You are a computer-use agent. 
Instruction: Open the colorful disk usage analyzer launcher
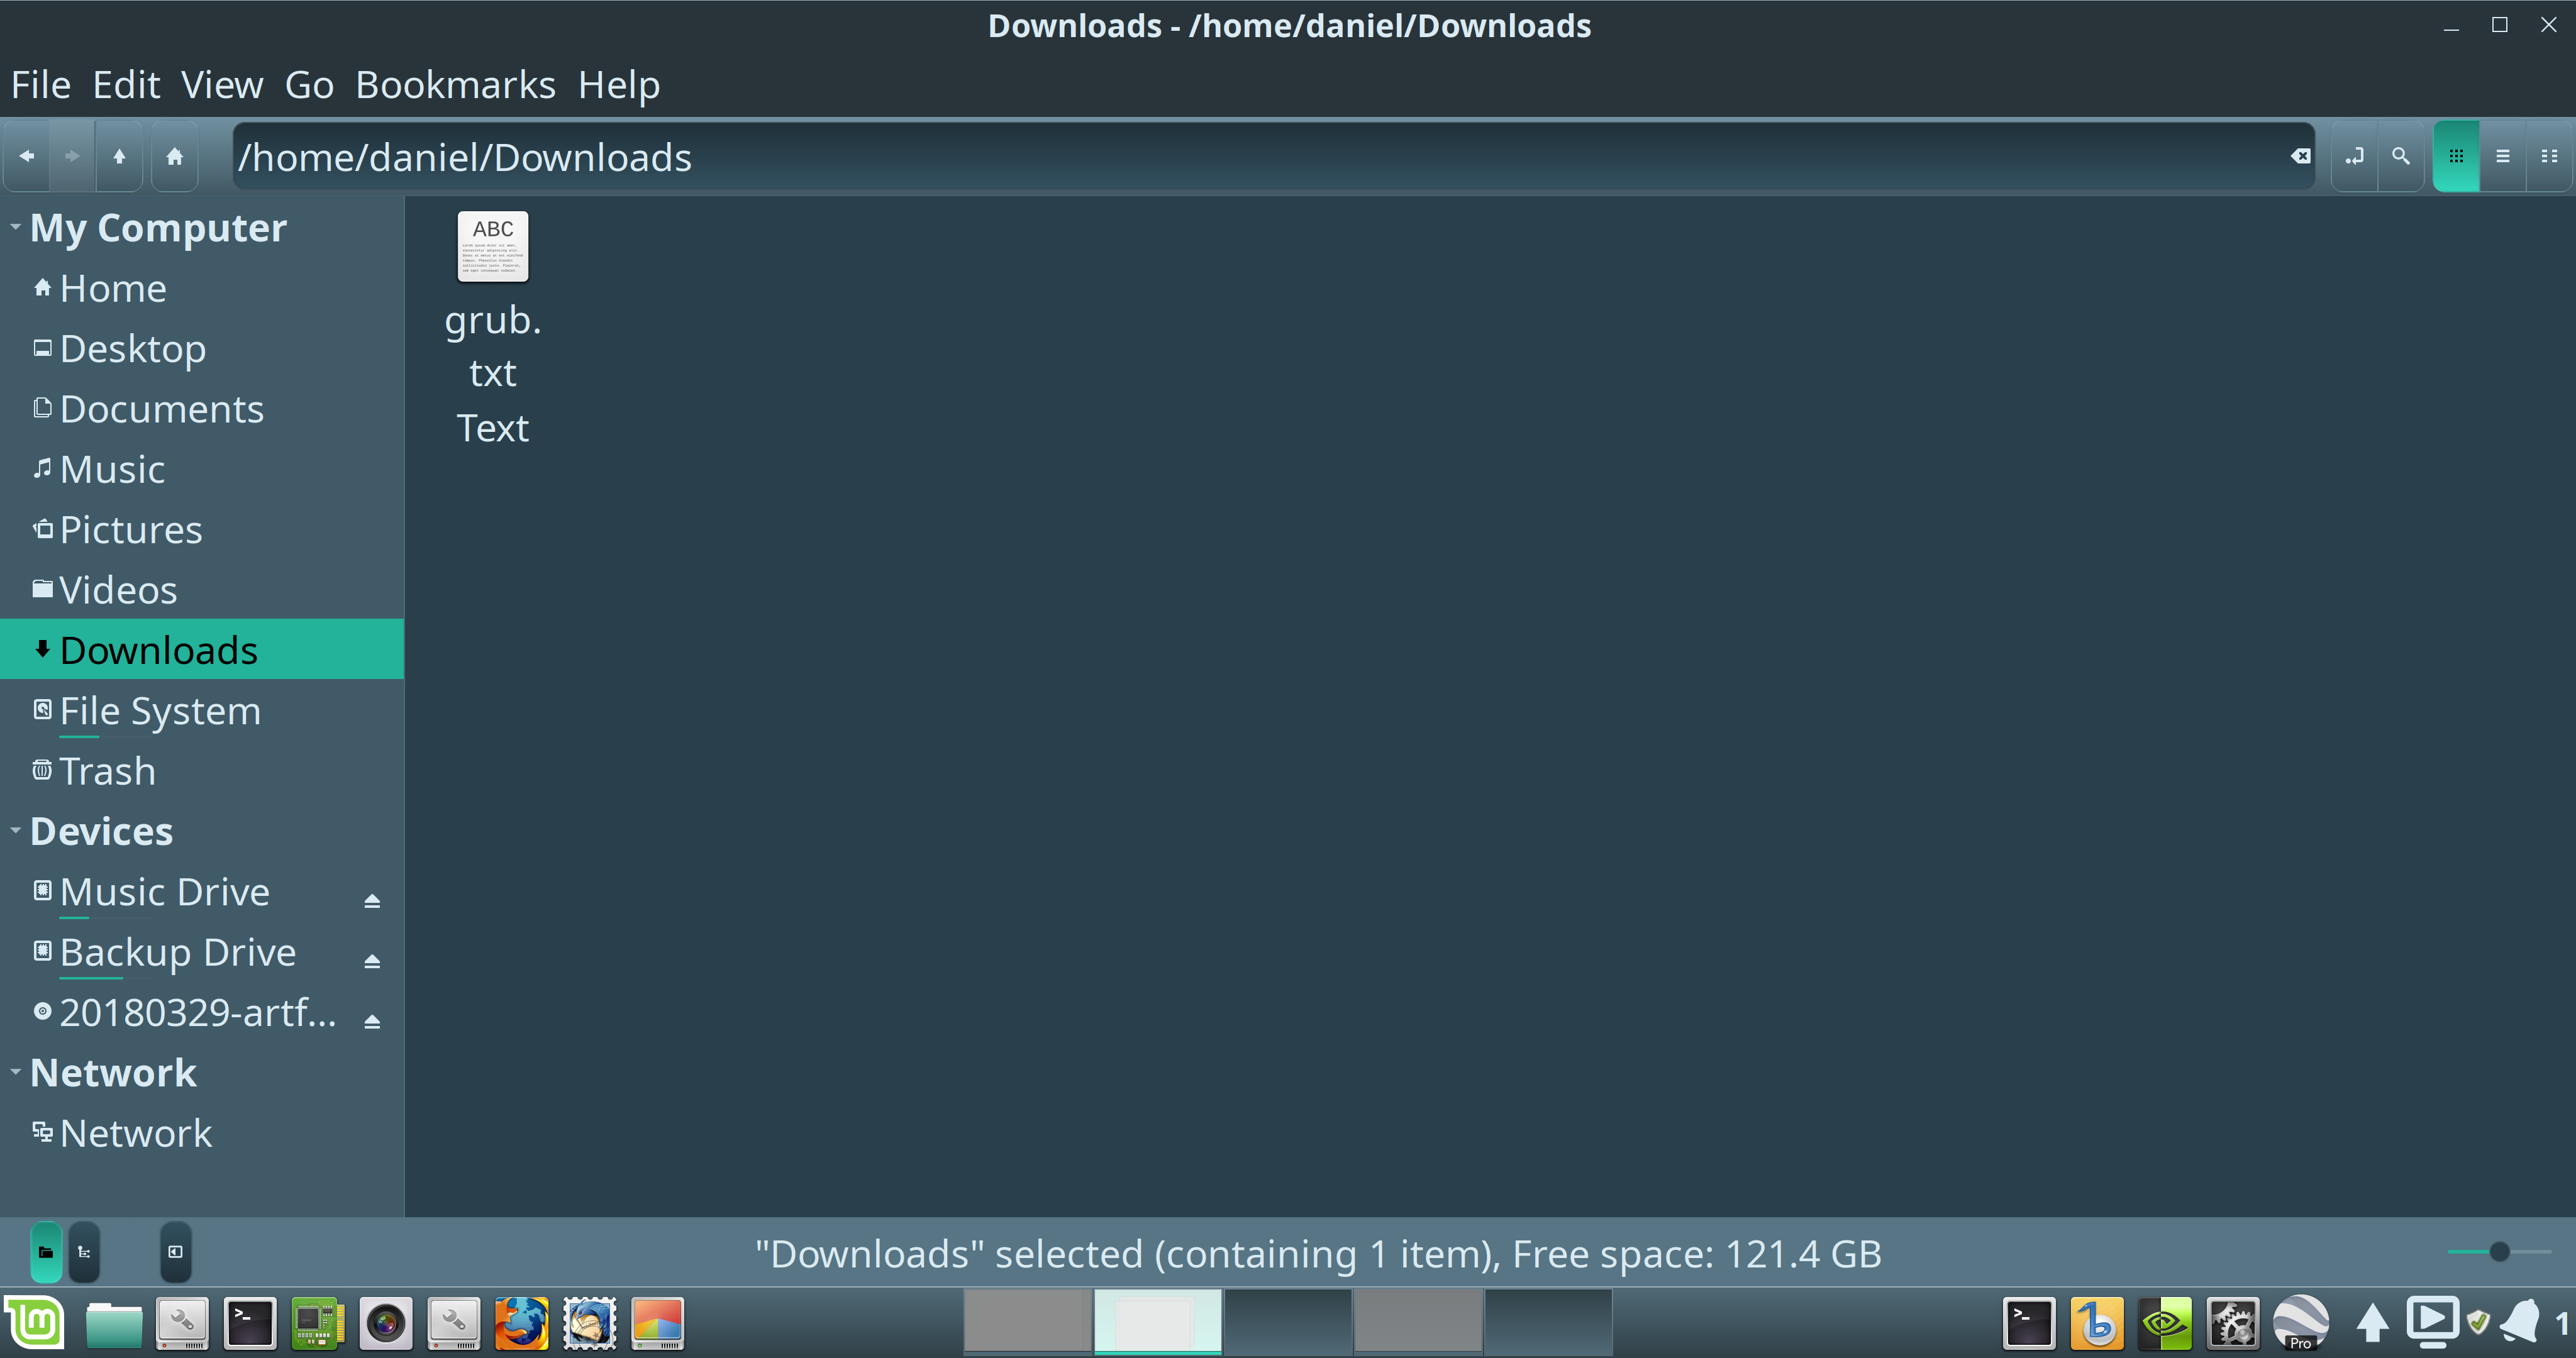pyautogui.click(x=657, y=1323)
